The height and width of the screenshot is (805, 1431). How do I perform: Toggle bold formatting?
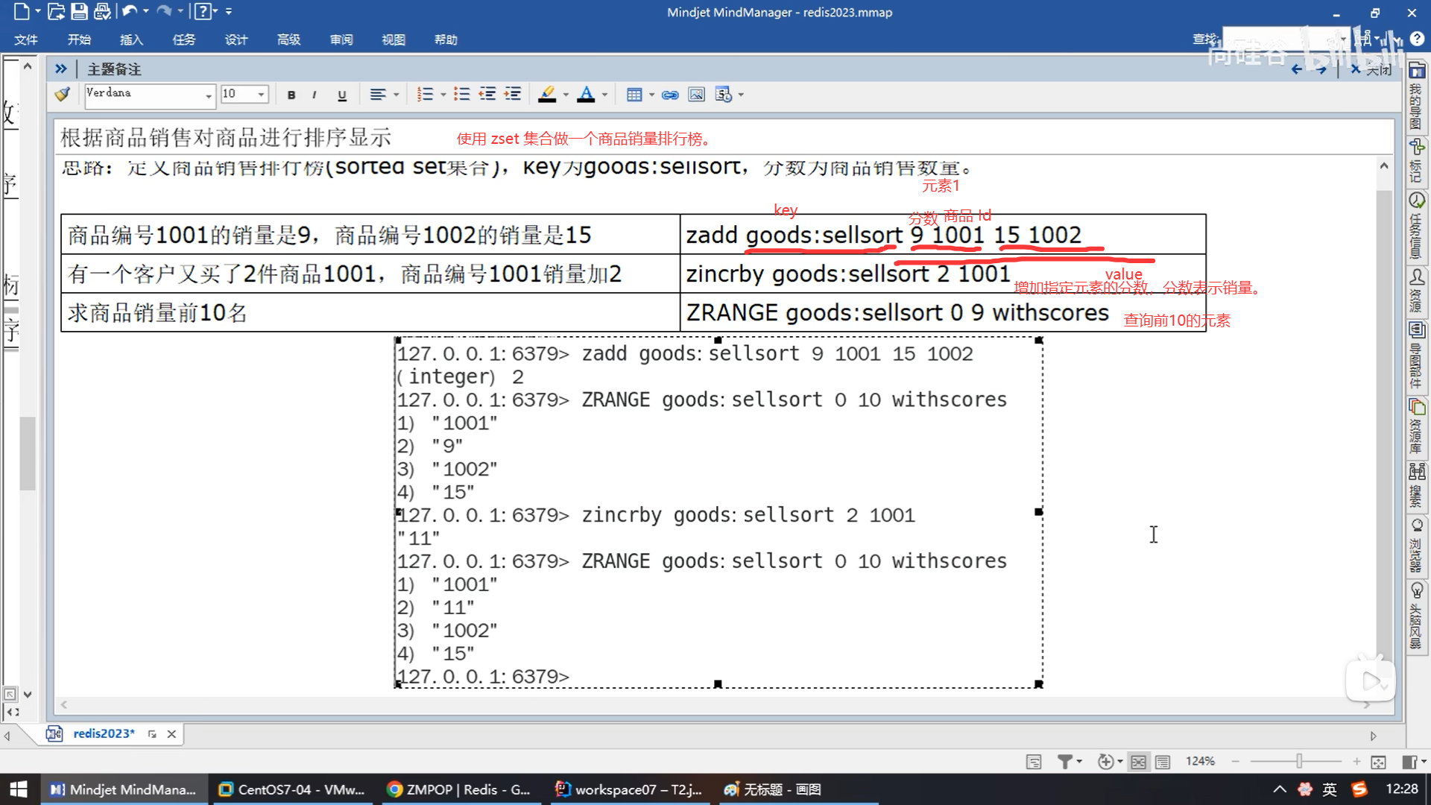[291, 95]
